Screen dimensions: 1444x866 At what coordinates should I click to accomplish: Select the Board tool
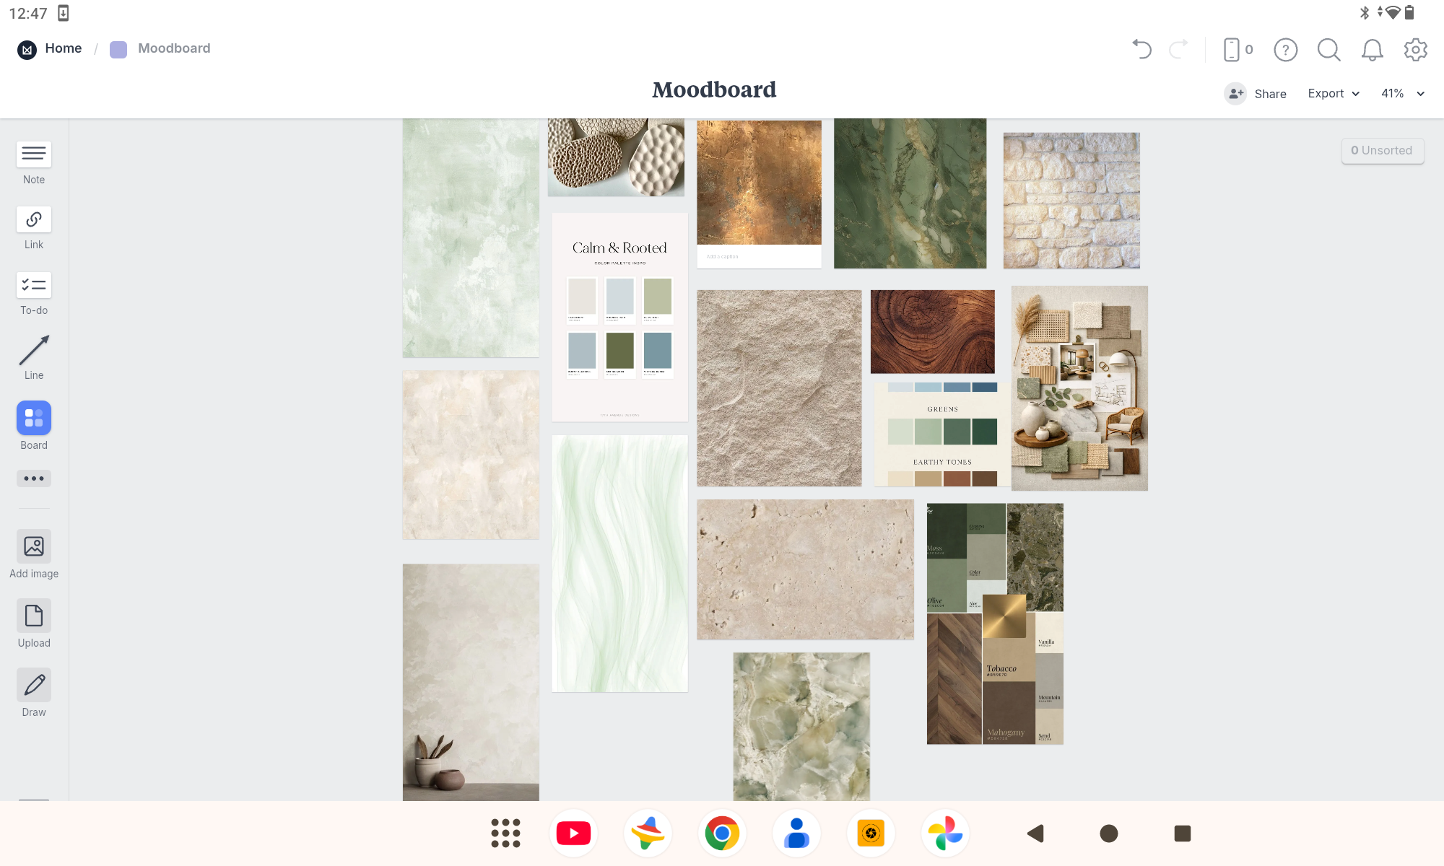click(34, 419)
